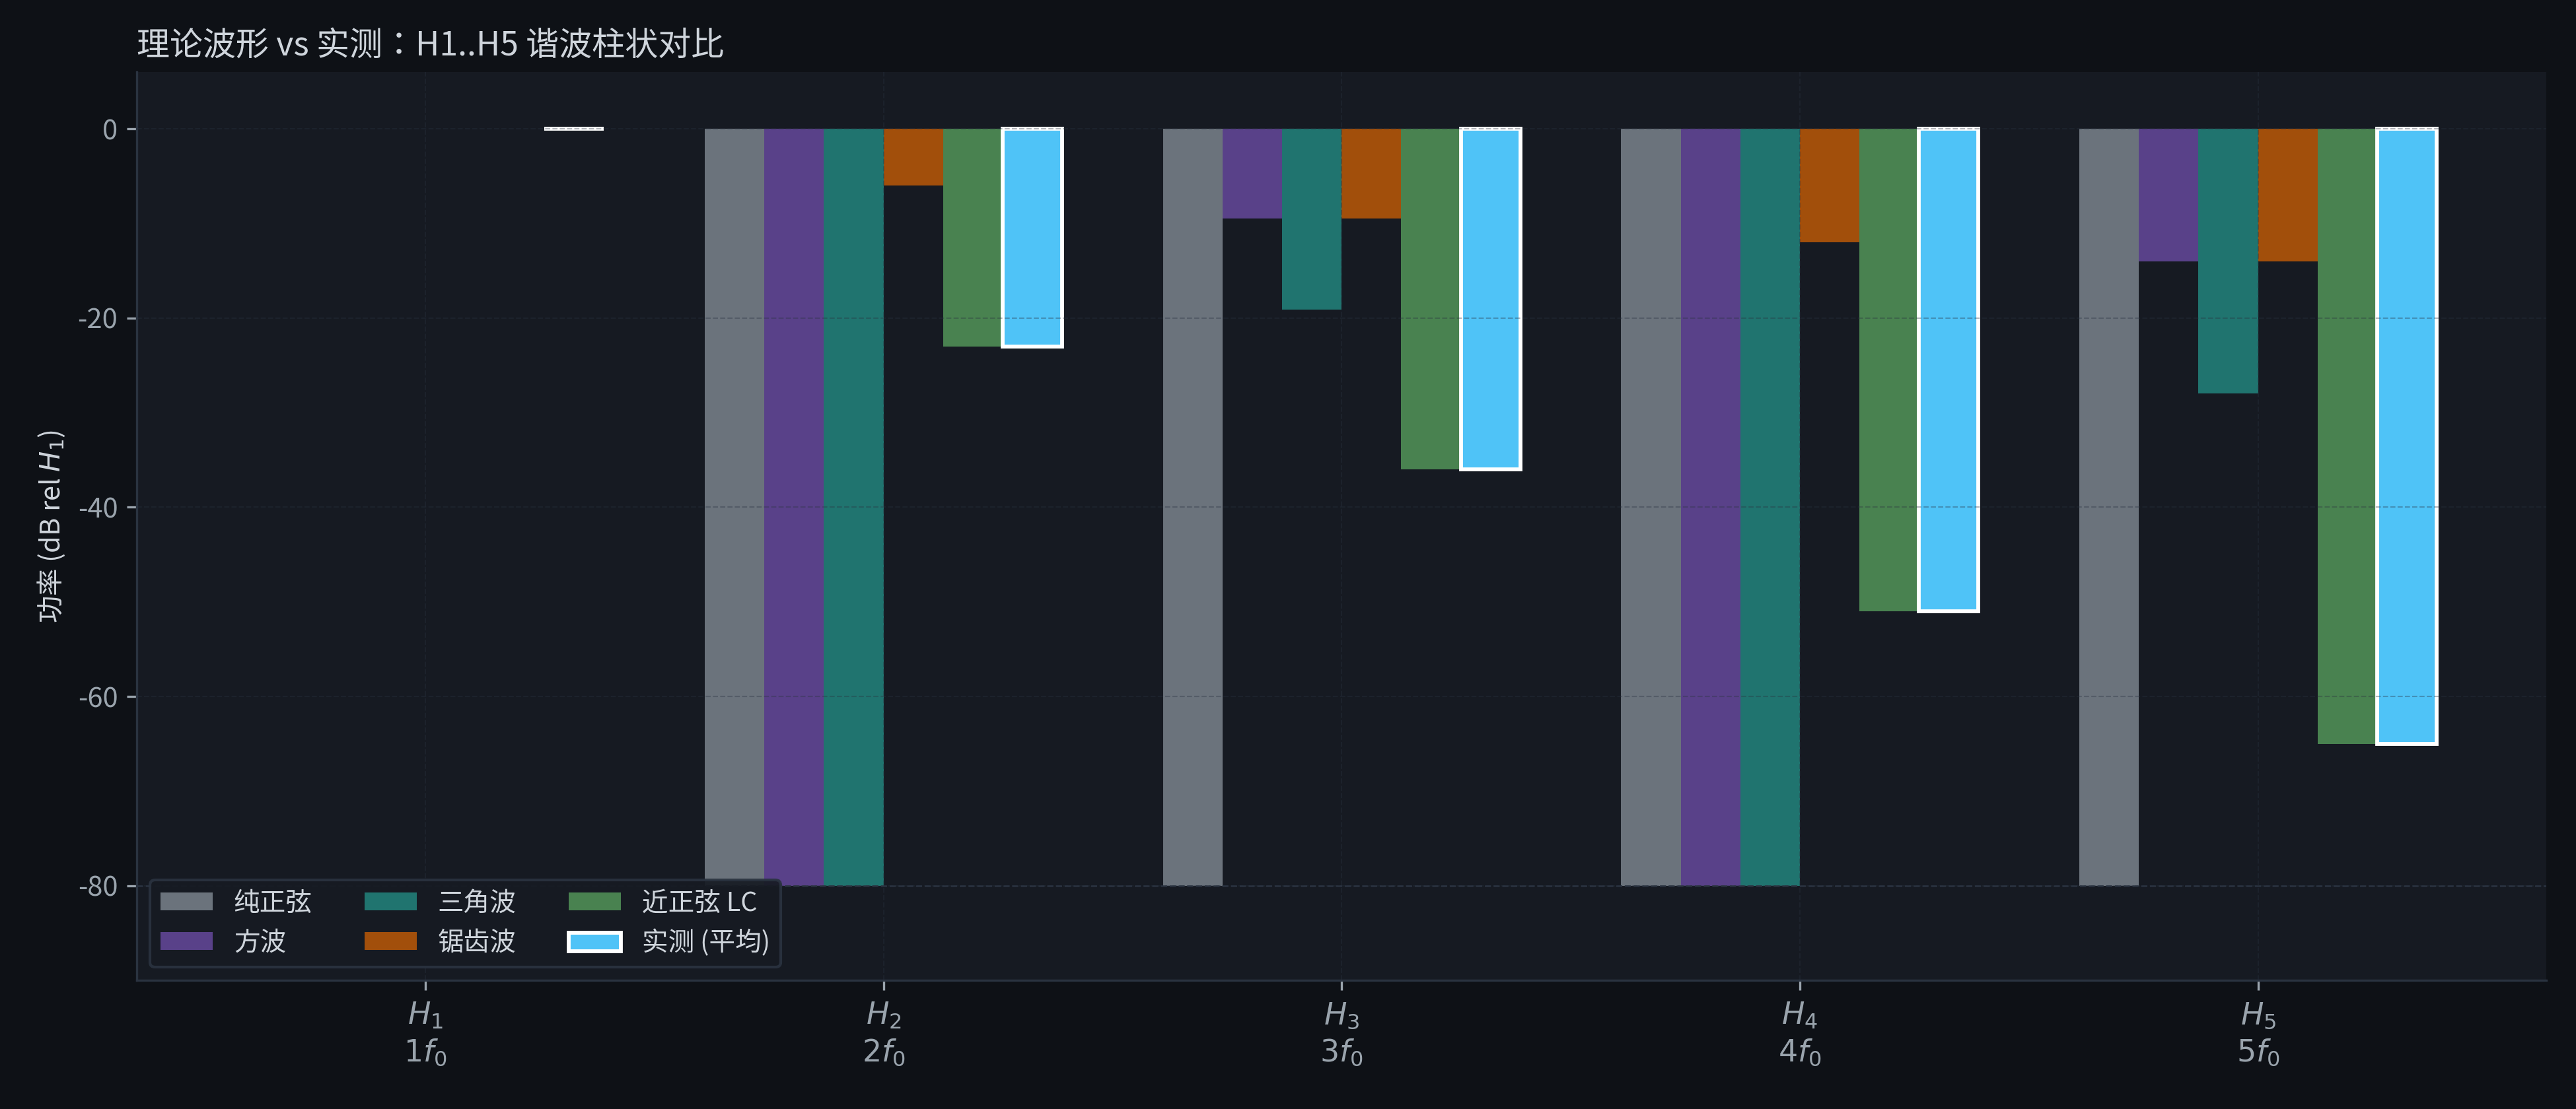2576x1109 pixels.
Task: Click the 实测 (平均) legend label
Action: coord(705,941)
